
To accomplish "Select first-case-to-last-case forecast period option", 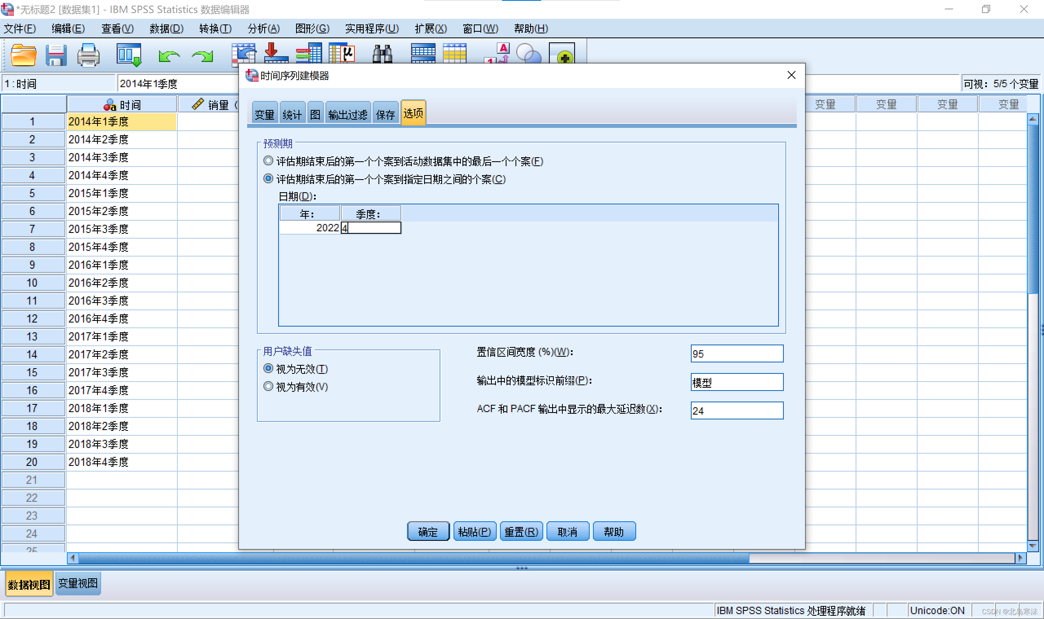I will pyautogui.click(x=268, y=161).
